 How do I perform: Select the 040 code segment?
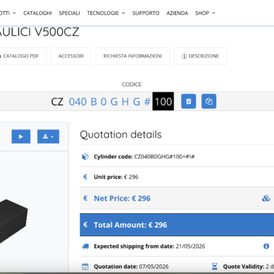(77, 101)
